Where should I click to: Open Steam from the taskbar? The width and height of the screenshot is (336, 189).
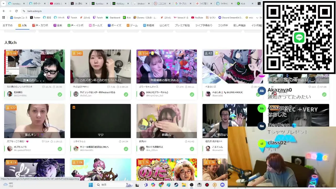176,185
